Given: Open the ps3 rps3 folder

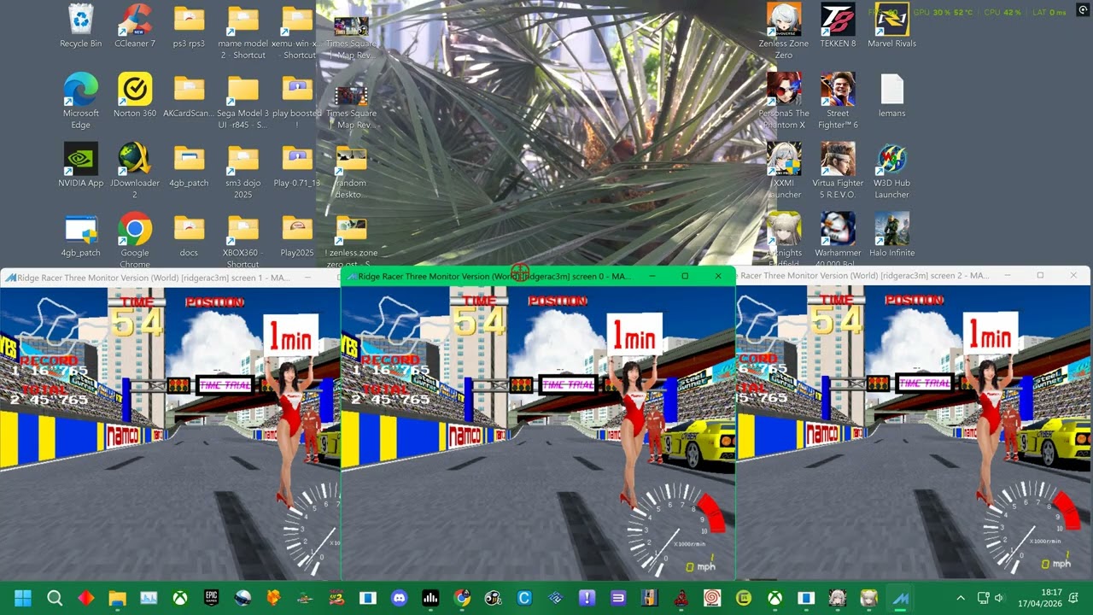Looking at the screenshot, I should [x=189, y=26].
